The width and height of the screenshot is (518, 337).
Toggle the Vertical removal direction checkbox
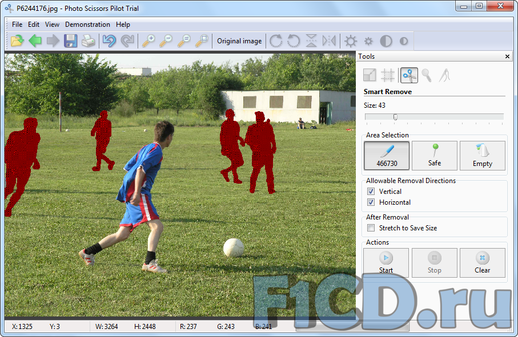(x=371, y=191)
